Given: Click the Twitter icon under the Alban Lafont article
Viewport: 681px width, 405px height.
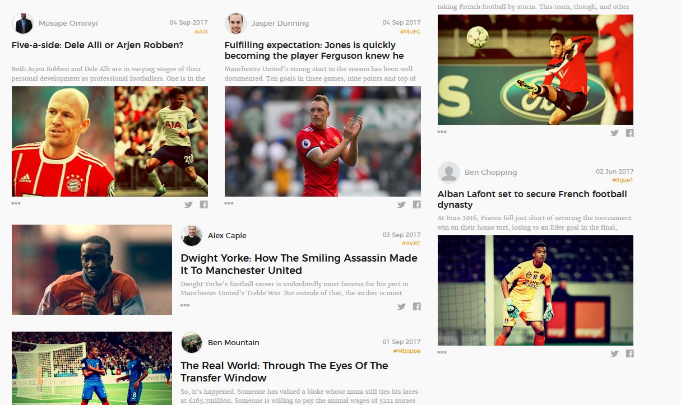Looking at the screenshot, I should click(614, 353).
